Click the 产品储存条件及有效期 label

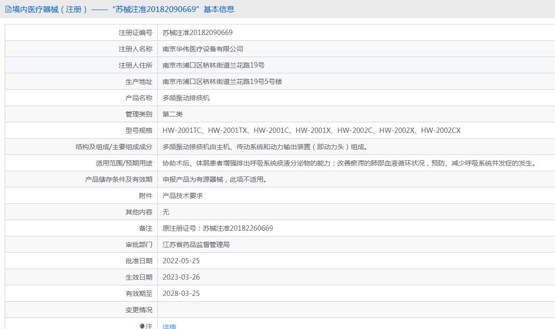click(x=119, y=179)
